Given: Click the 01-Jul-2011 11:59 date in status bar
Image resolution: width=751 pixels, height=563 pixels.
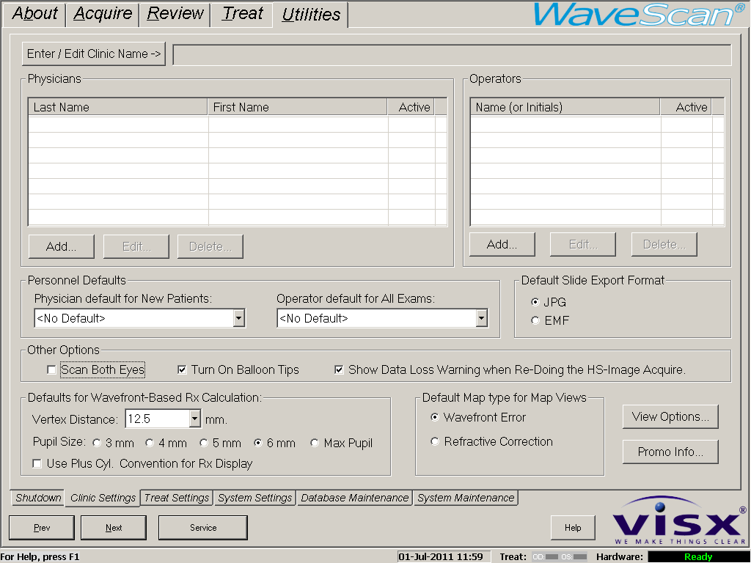Looking at the screenshot, I should pyautogui.click(x=441, y=557).
